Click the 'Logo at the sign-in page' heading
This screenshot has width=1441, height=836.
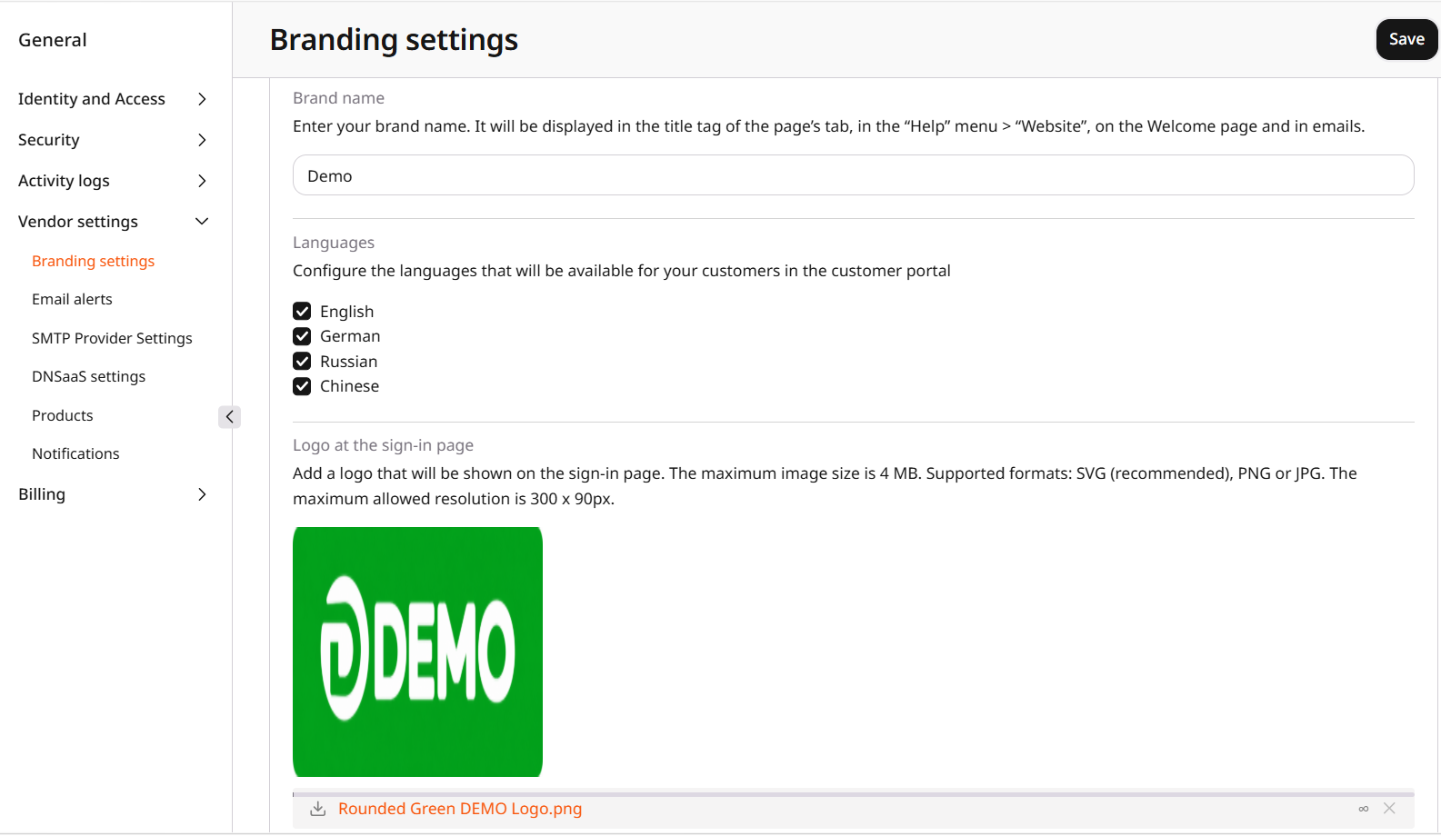pyautogui.click(x=383, y=445)
